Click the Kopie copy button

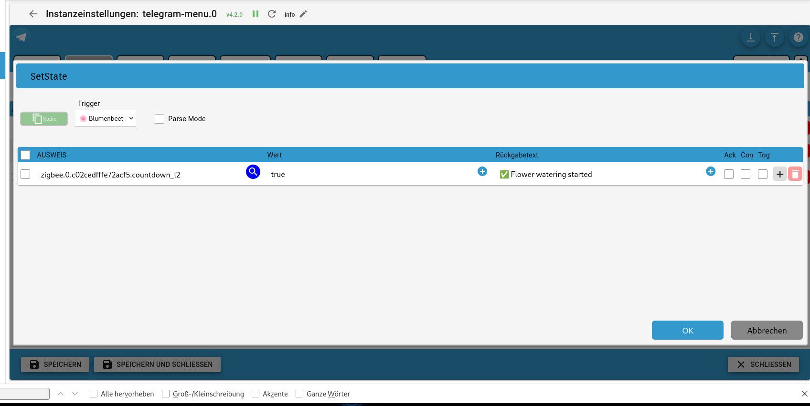click(x=44, y=119)
